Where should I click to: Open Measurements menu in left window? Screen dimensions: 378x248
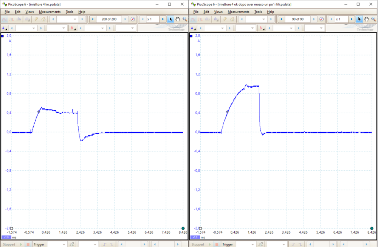(50, 12)
